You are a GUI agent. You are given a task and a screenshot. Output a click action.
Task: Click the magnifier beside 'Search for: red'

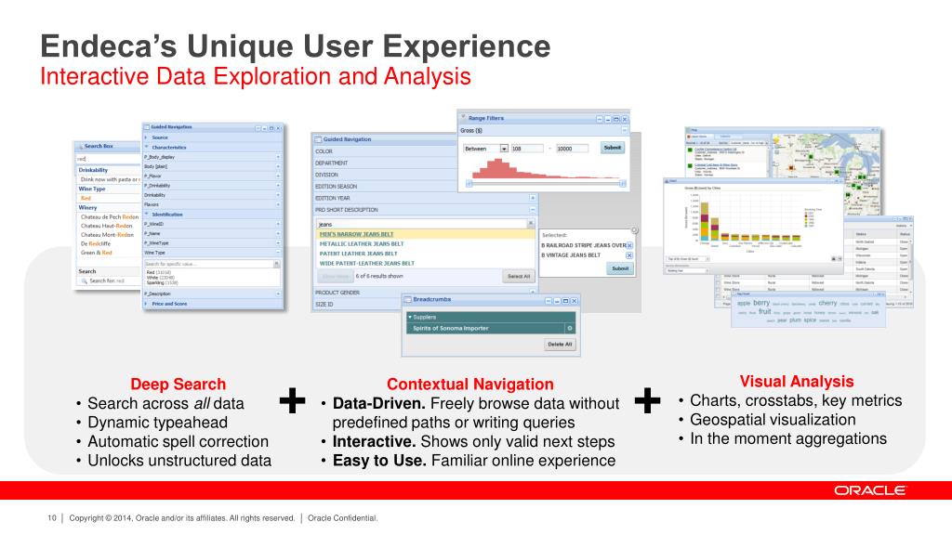[x=85, y=281]
